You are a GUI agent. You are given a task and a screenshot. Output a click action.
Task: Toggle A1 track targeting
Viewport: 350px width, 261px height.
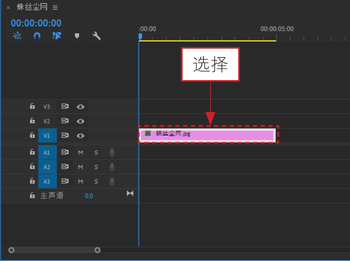tap(47, 152)
